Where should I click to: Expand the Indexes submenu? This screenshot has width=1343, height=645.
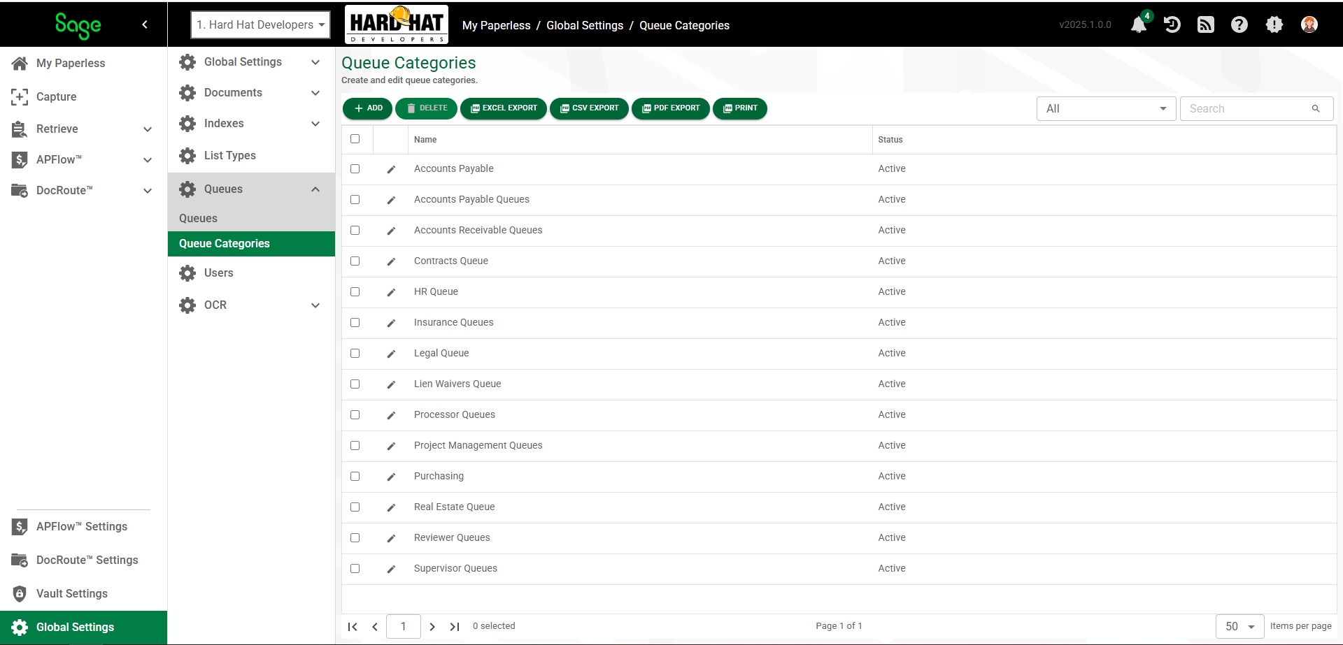tap(315, 124)
